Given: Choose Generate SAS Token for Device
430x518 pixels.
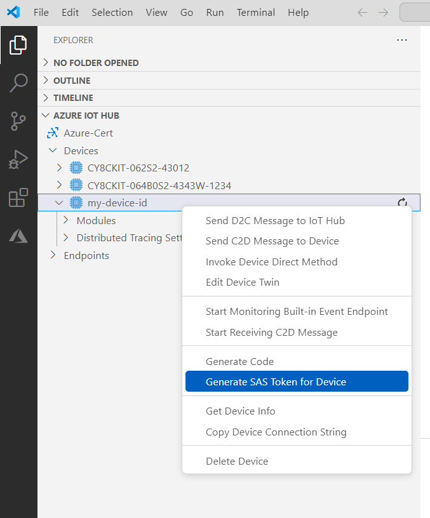Looking at the screenshot, I should point(276,382).
